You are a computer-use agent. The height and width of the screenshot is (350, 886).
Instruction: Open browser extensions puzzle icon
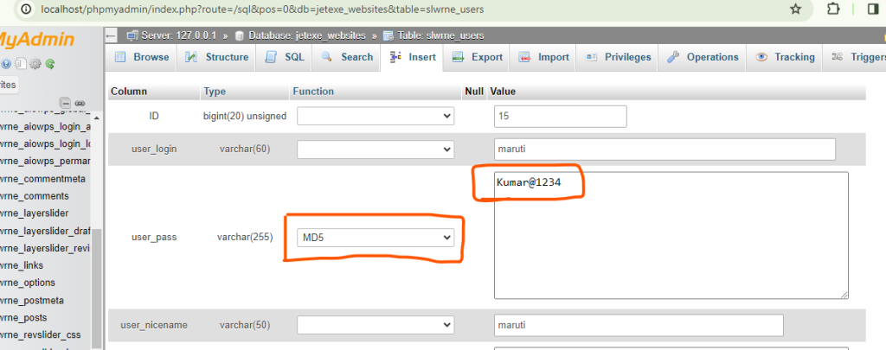(x=833, y=9)
